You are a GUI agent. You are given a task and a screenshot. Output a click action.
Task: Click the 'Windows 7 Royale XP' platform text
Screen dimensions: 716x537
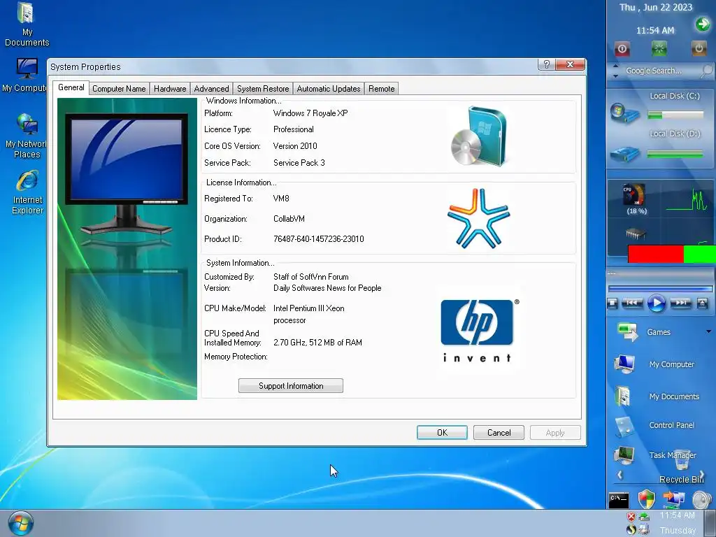pyautogui.click(x=310, y=113)
